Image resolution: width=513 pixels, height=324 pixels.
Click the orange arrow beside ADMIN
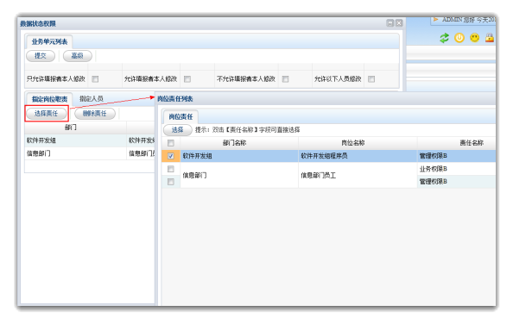point(435,20)
